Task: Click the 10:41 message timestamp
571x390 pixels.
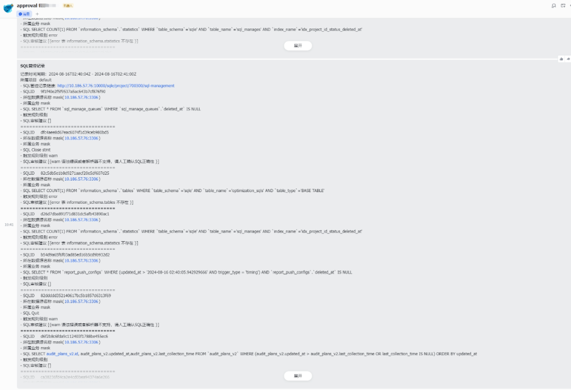Action: [9, 225]
